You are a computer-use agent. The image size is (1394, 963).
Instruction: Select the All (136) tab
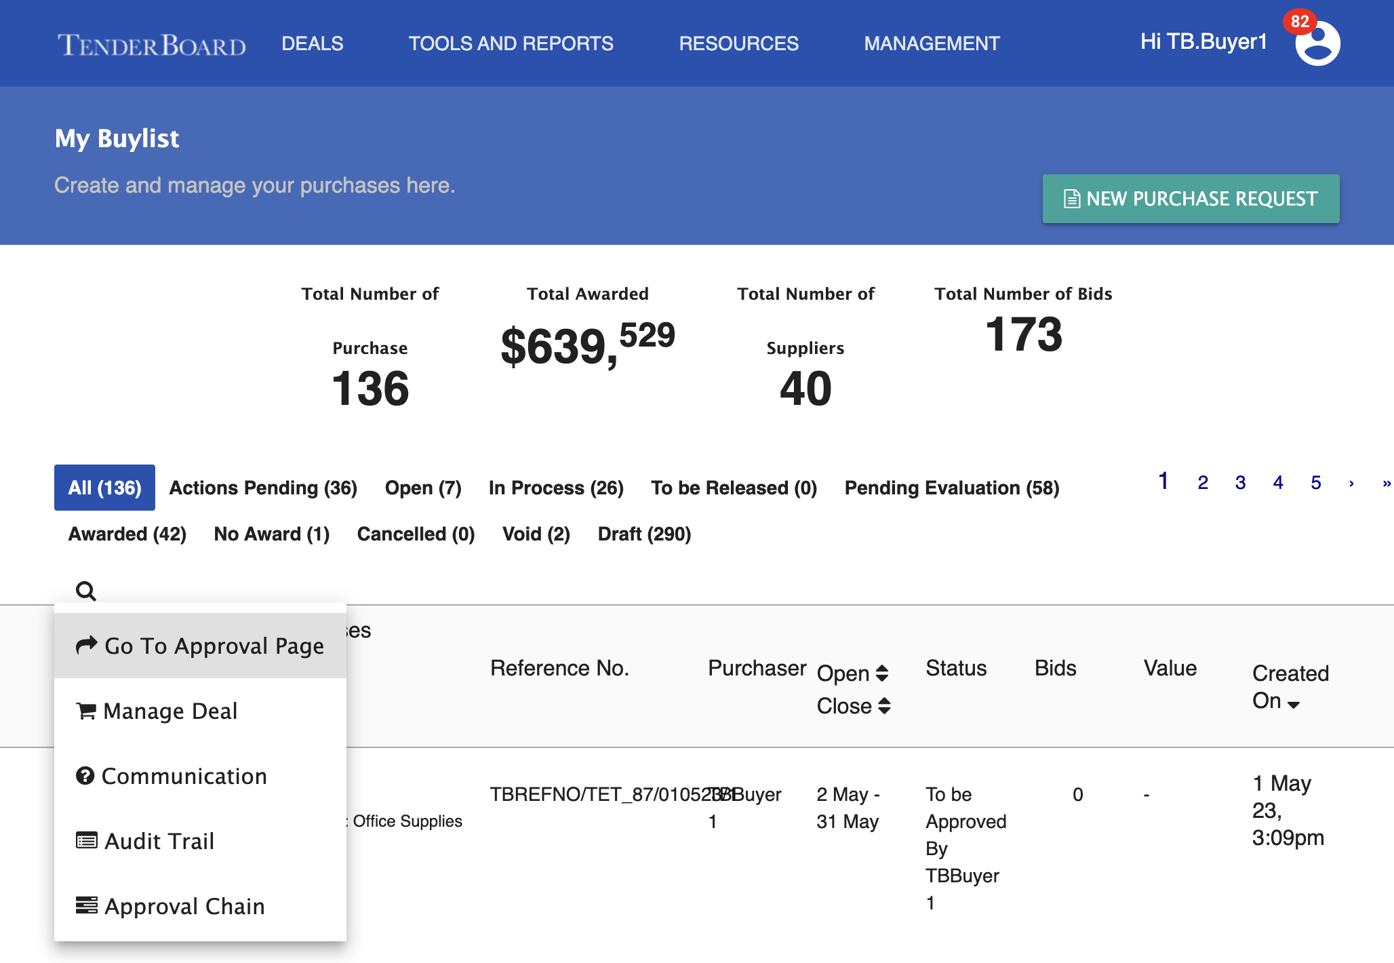pos(104,488)
